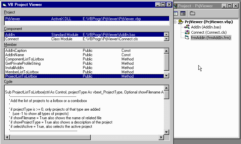The height and width of the screenshot is (144, 241).
Task: Click Code box vertical scrollbar thumb
Action: [x=167, y=95]
